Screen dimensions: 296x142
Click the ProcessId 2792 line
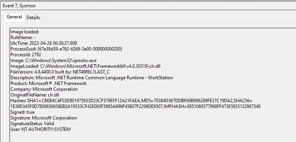(x=26, y=55)
